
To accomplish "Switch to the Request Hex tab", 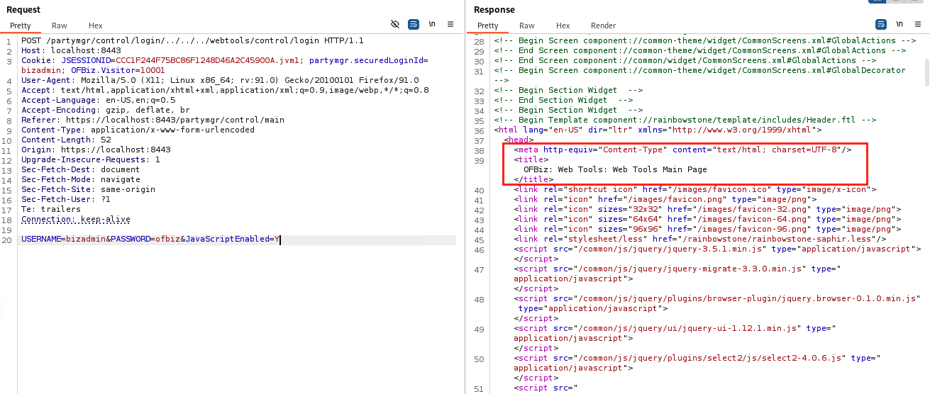I will click(95, 26).
